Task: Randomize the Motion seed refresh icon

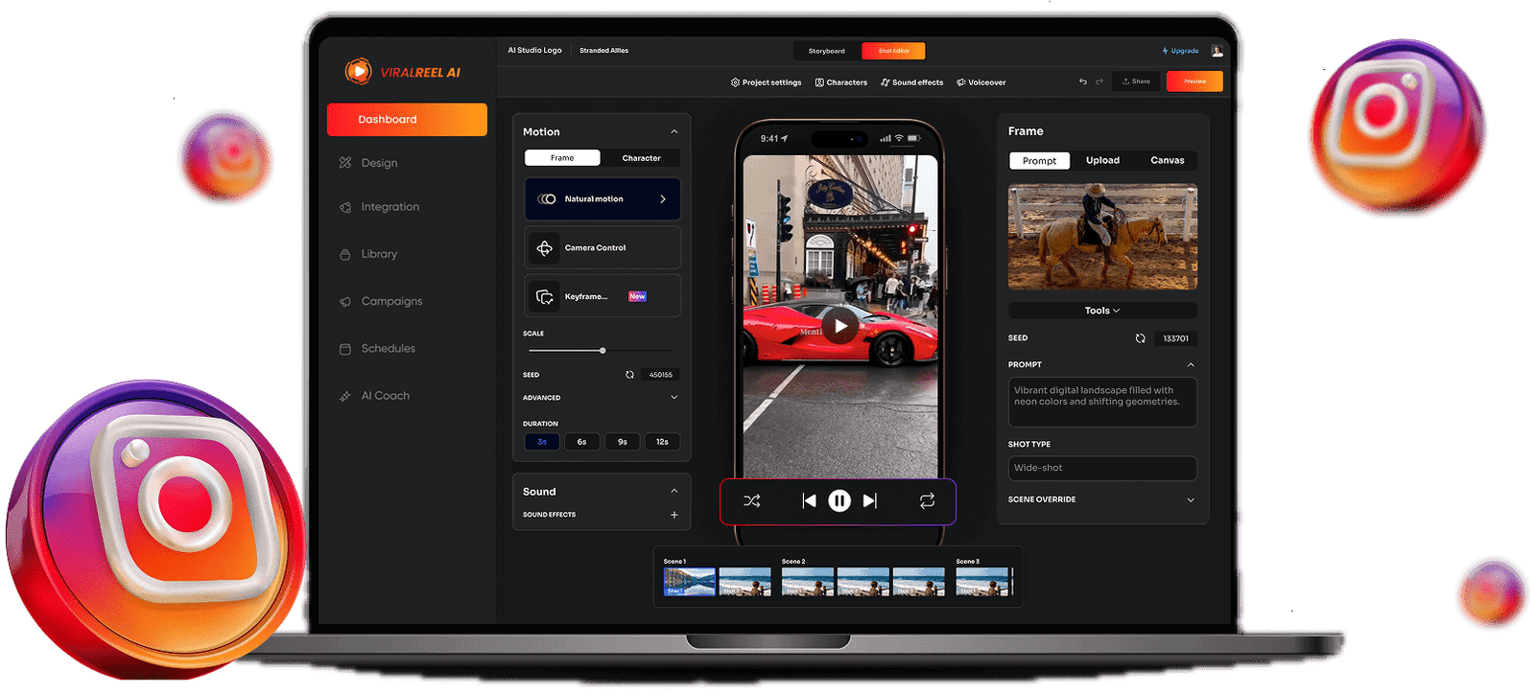Action: point(630,375)
